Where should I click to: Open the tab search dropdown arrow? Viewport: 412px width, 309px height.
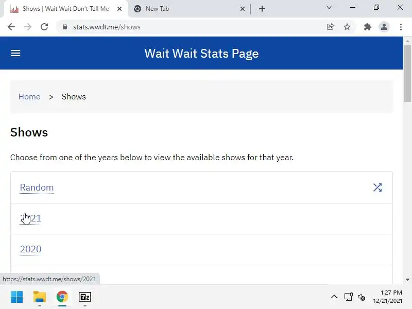coord(329,7)
